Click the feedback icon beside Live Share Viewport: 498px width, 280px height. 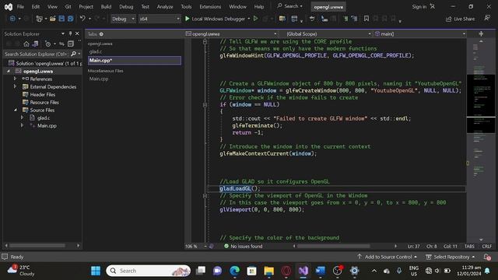487,19
